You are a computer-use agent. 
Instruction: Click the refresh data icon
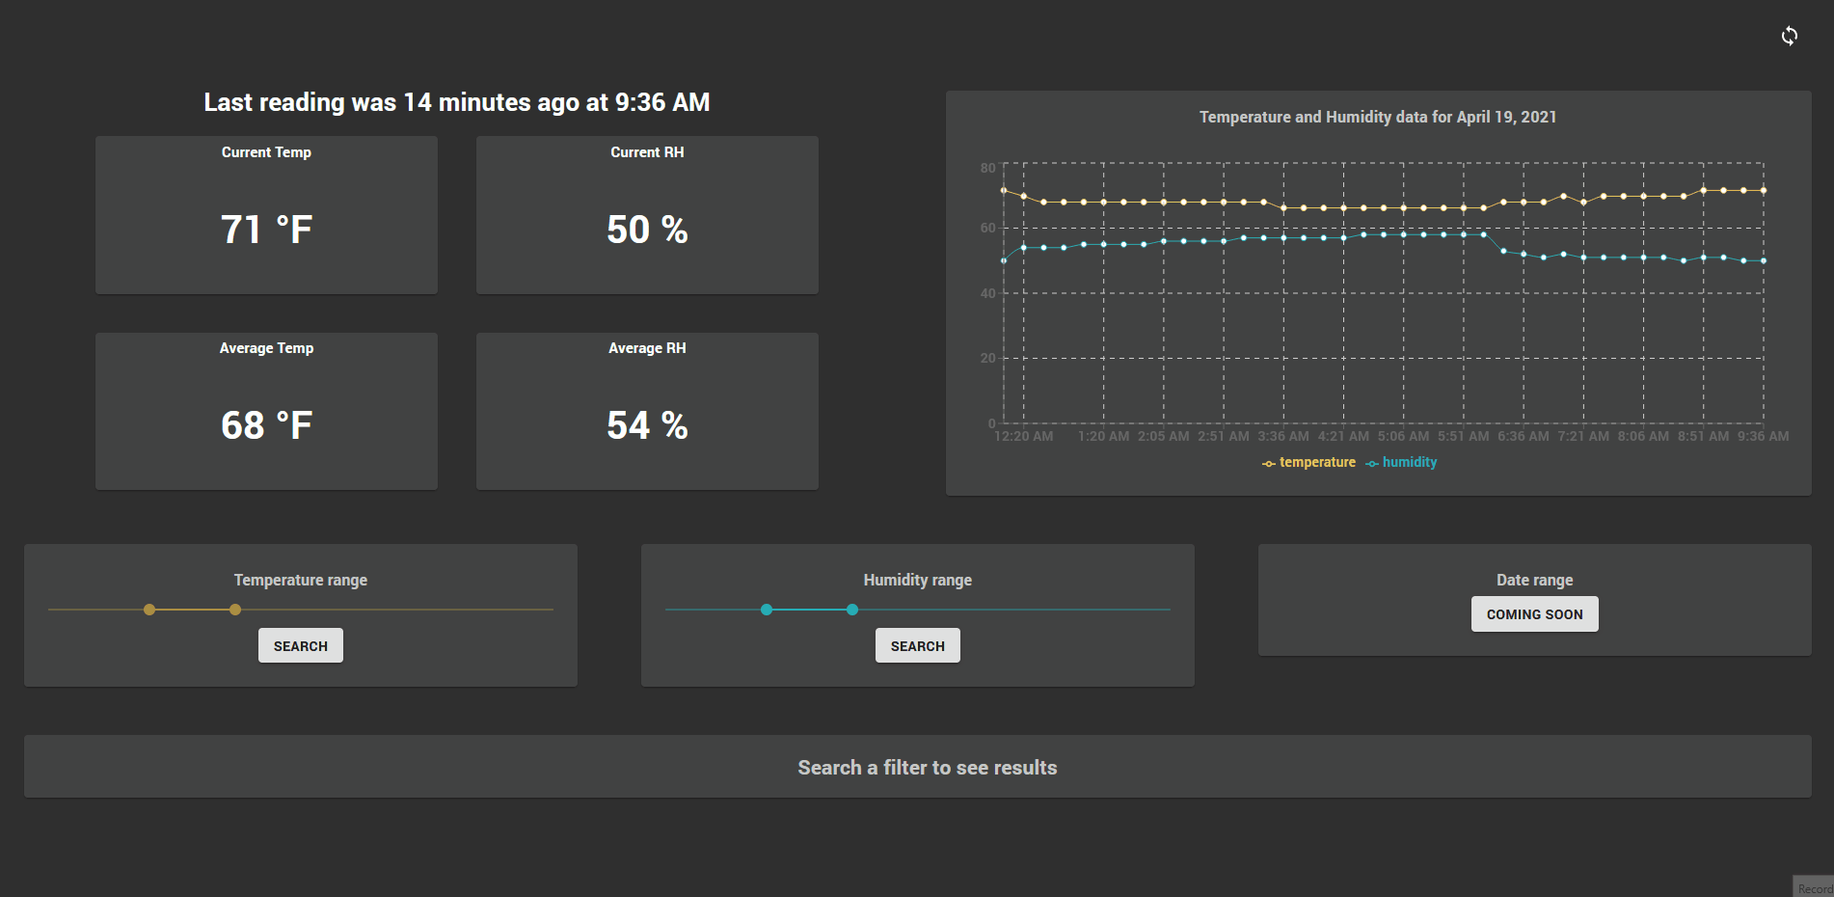click(x=1789, y=36)
